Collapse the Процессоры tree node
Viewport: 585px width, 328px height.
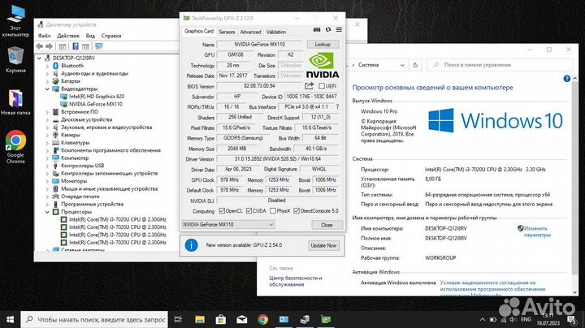pyautogui.click(x=47, y=212)
